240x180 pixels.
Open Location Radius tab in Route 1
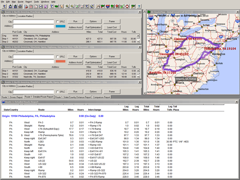point(25,16)
